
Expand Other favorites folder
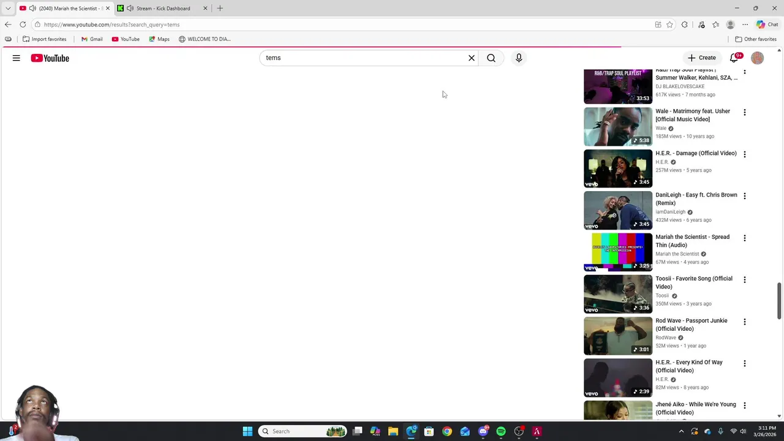pos(756,39)
